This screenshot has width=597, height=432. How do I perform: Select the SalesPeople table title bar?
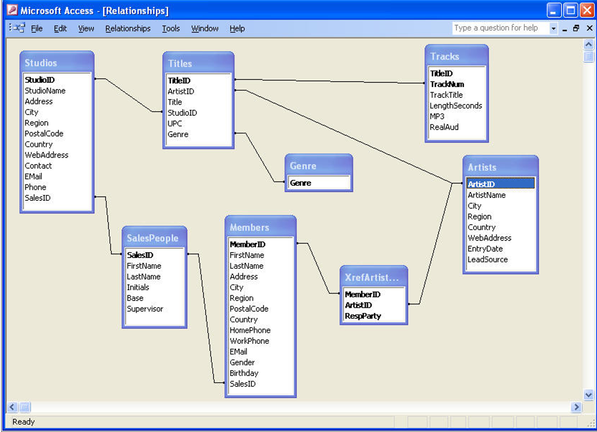pos(154,238)
